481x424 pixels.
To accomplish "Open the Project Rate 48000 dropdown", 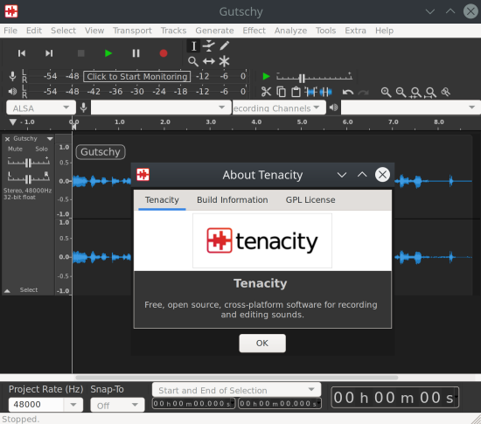I will [x=73, y=405].
